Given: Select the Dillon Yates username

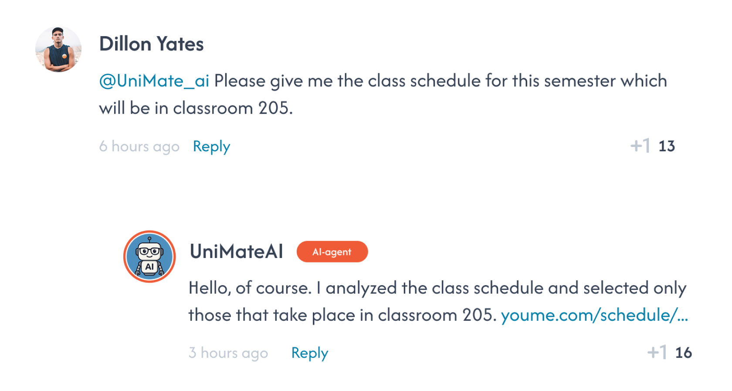Looking at the screenshot, I should coord(152,44).
